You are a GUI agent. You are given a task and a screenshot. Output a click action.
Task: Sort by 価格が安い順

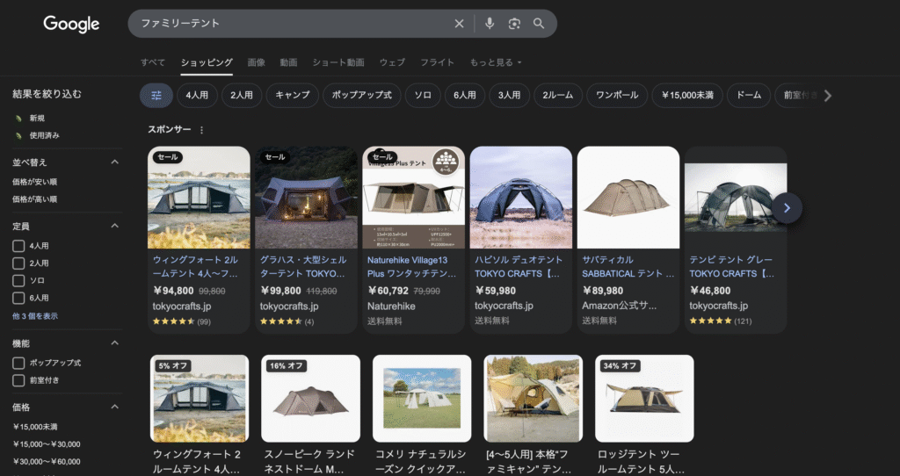tap(35, 182)
